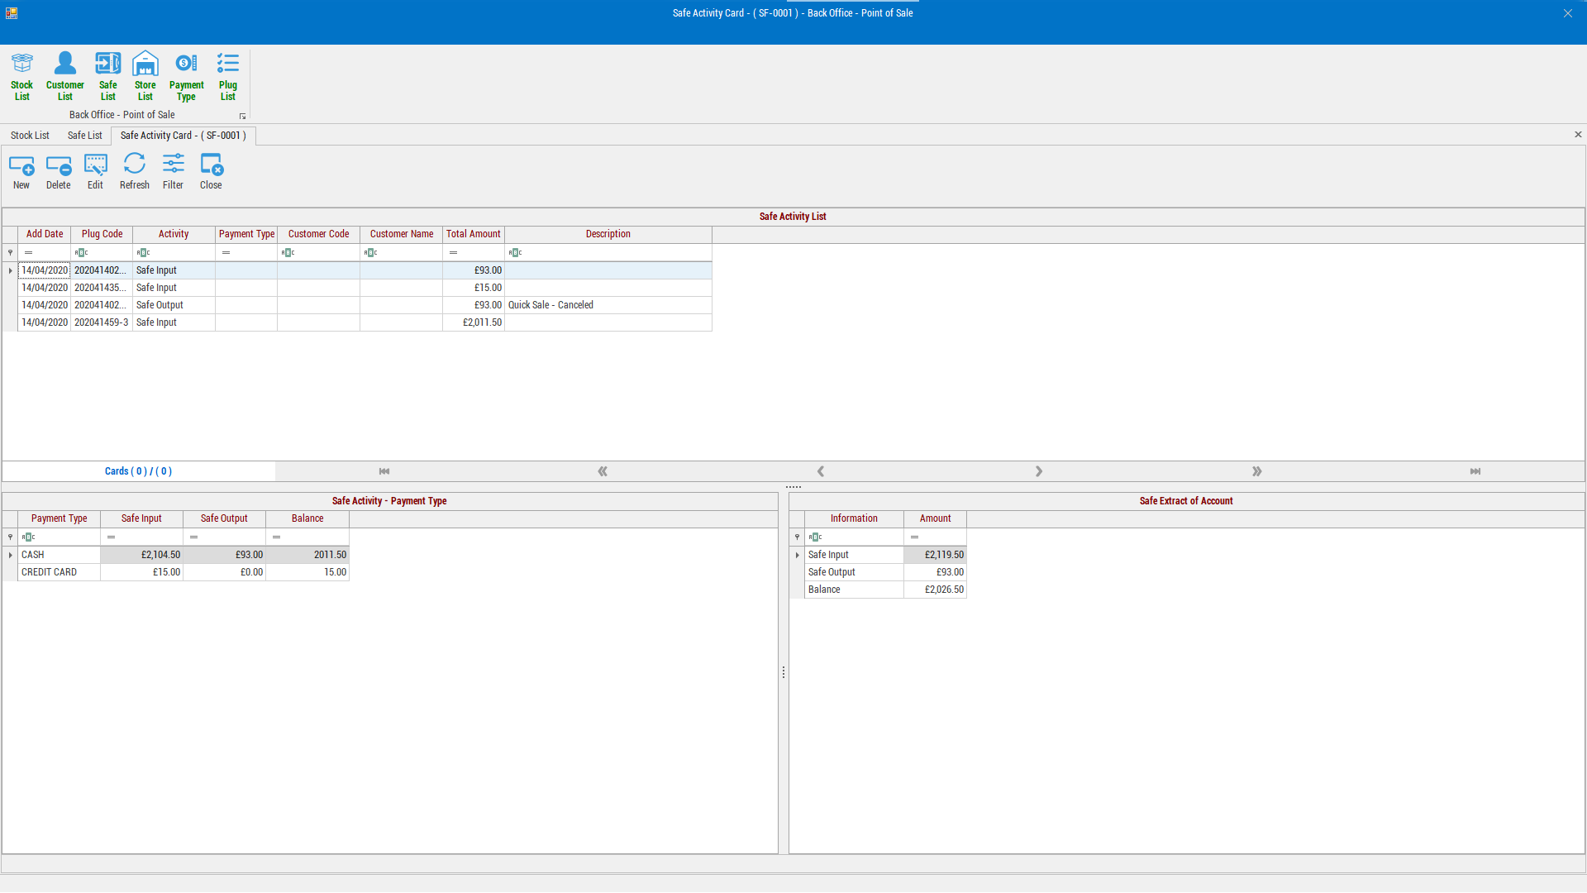
Task: Expand the CASH row indicator arrow
Action: pyautogui.click(x=10, y=555)
